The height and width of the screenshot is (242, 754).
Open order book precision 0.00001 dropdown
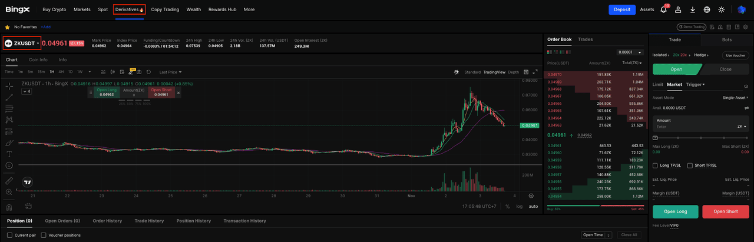point(629,52)
